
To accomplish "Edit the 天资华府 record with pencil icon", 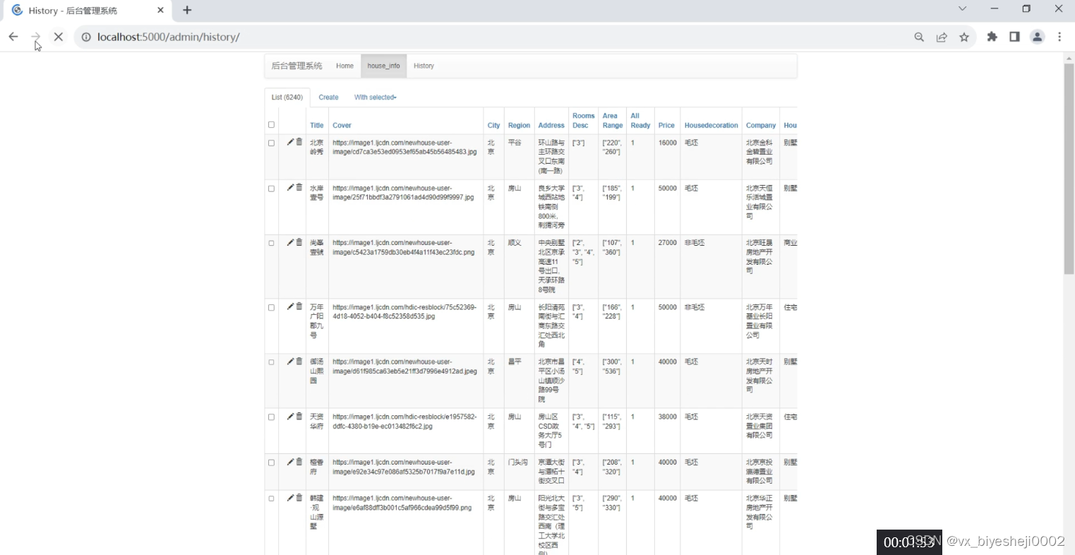I will 290,417.
